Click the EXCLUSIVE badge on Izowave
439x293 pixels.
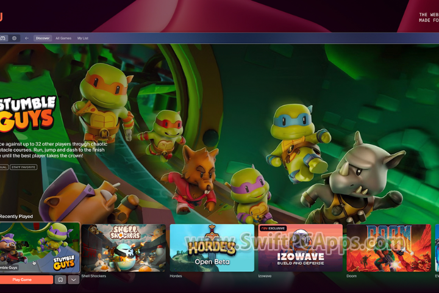pos(273,228)
